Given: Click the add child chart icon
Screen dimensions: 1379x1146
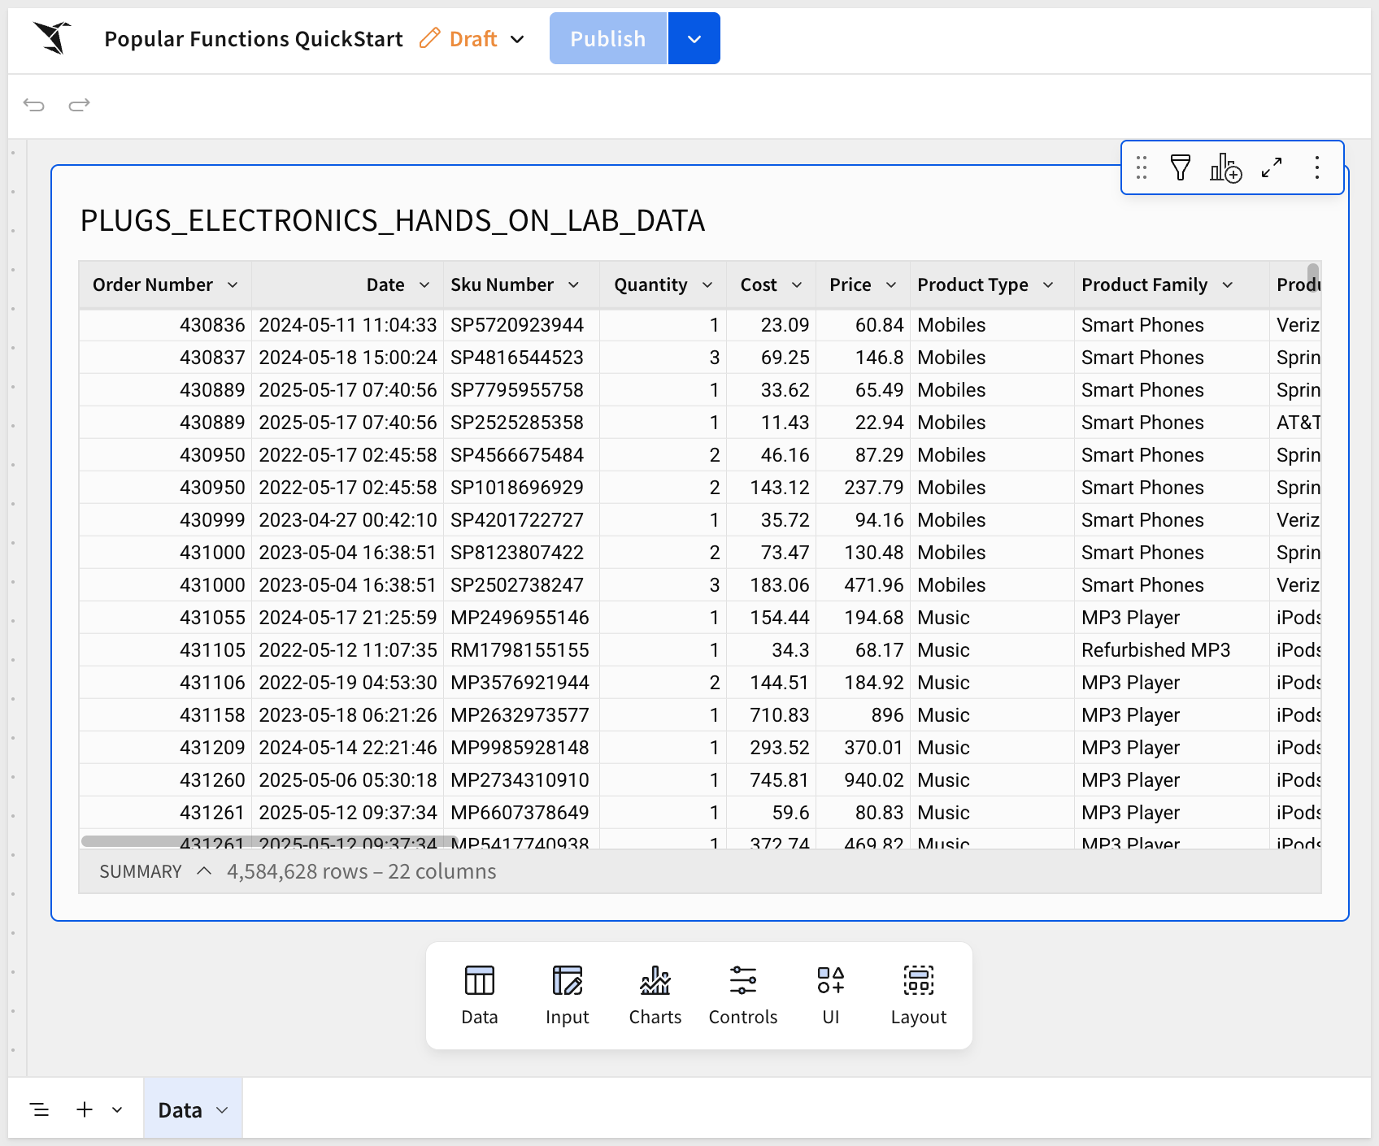Looking at the screenshot, I should tap(1225, 167).
